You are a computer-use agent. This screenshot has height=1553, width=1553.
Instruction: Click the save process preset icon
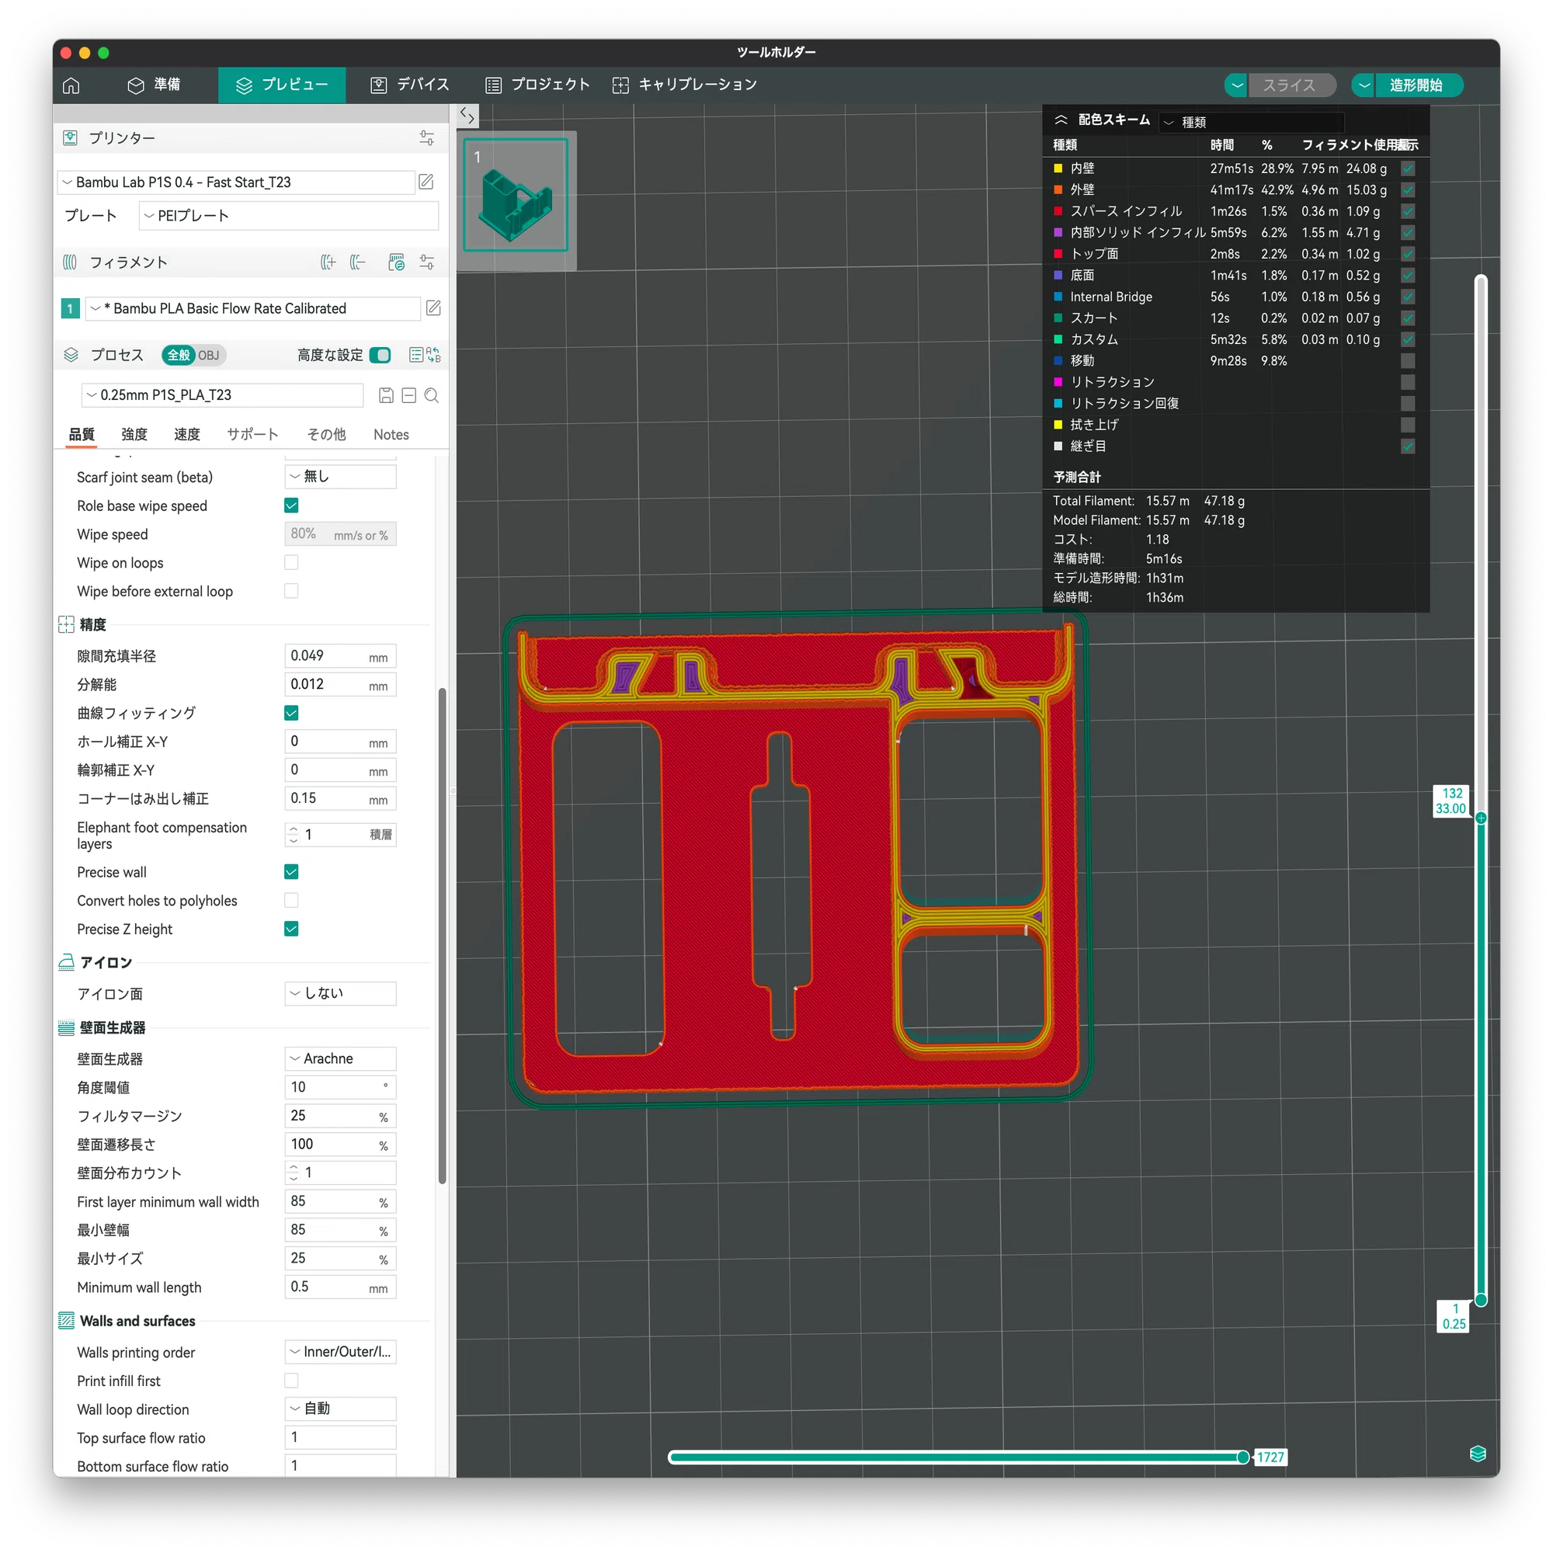coord(386,395)
